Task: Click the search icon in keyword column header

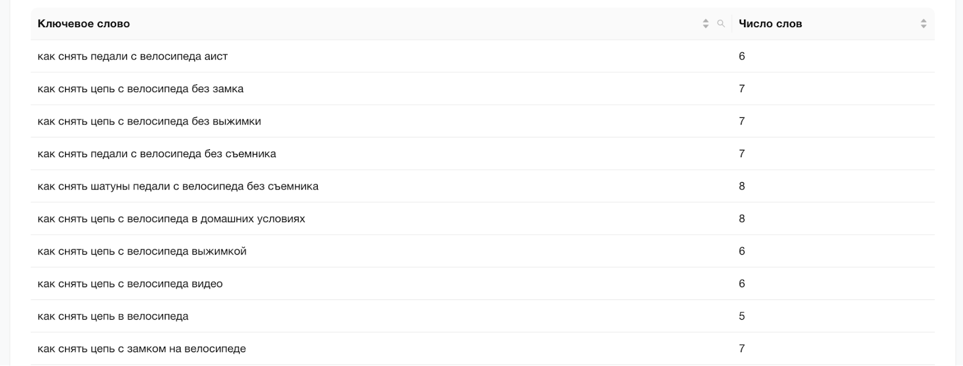Action: point(720,24)
